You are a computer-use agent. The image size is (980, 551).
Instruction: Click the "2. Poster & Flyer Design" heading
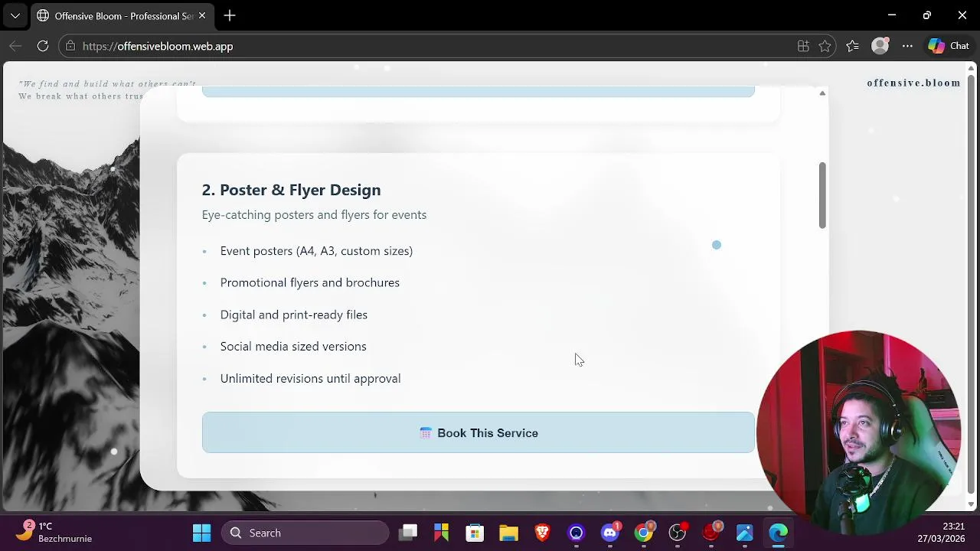[291, 190]
